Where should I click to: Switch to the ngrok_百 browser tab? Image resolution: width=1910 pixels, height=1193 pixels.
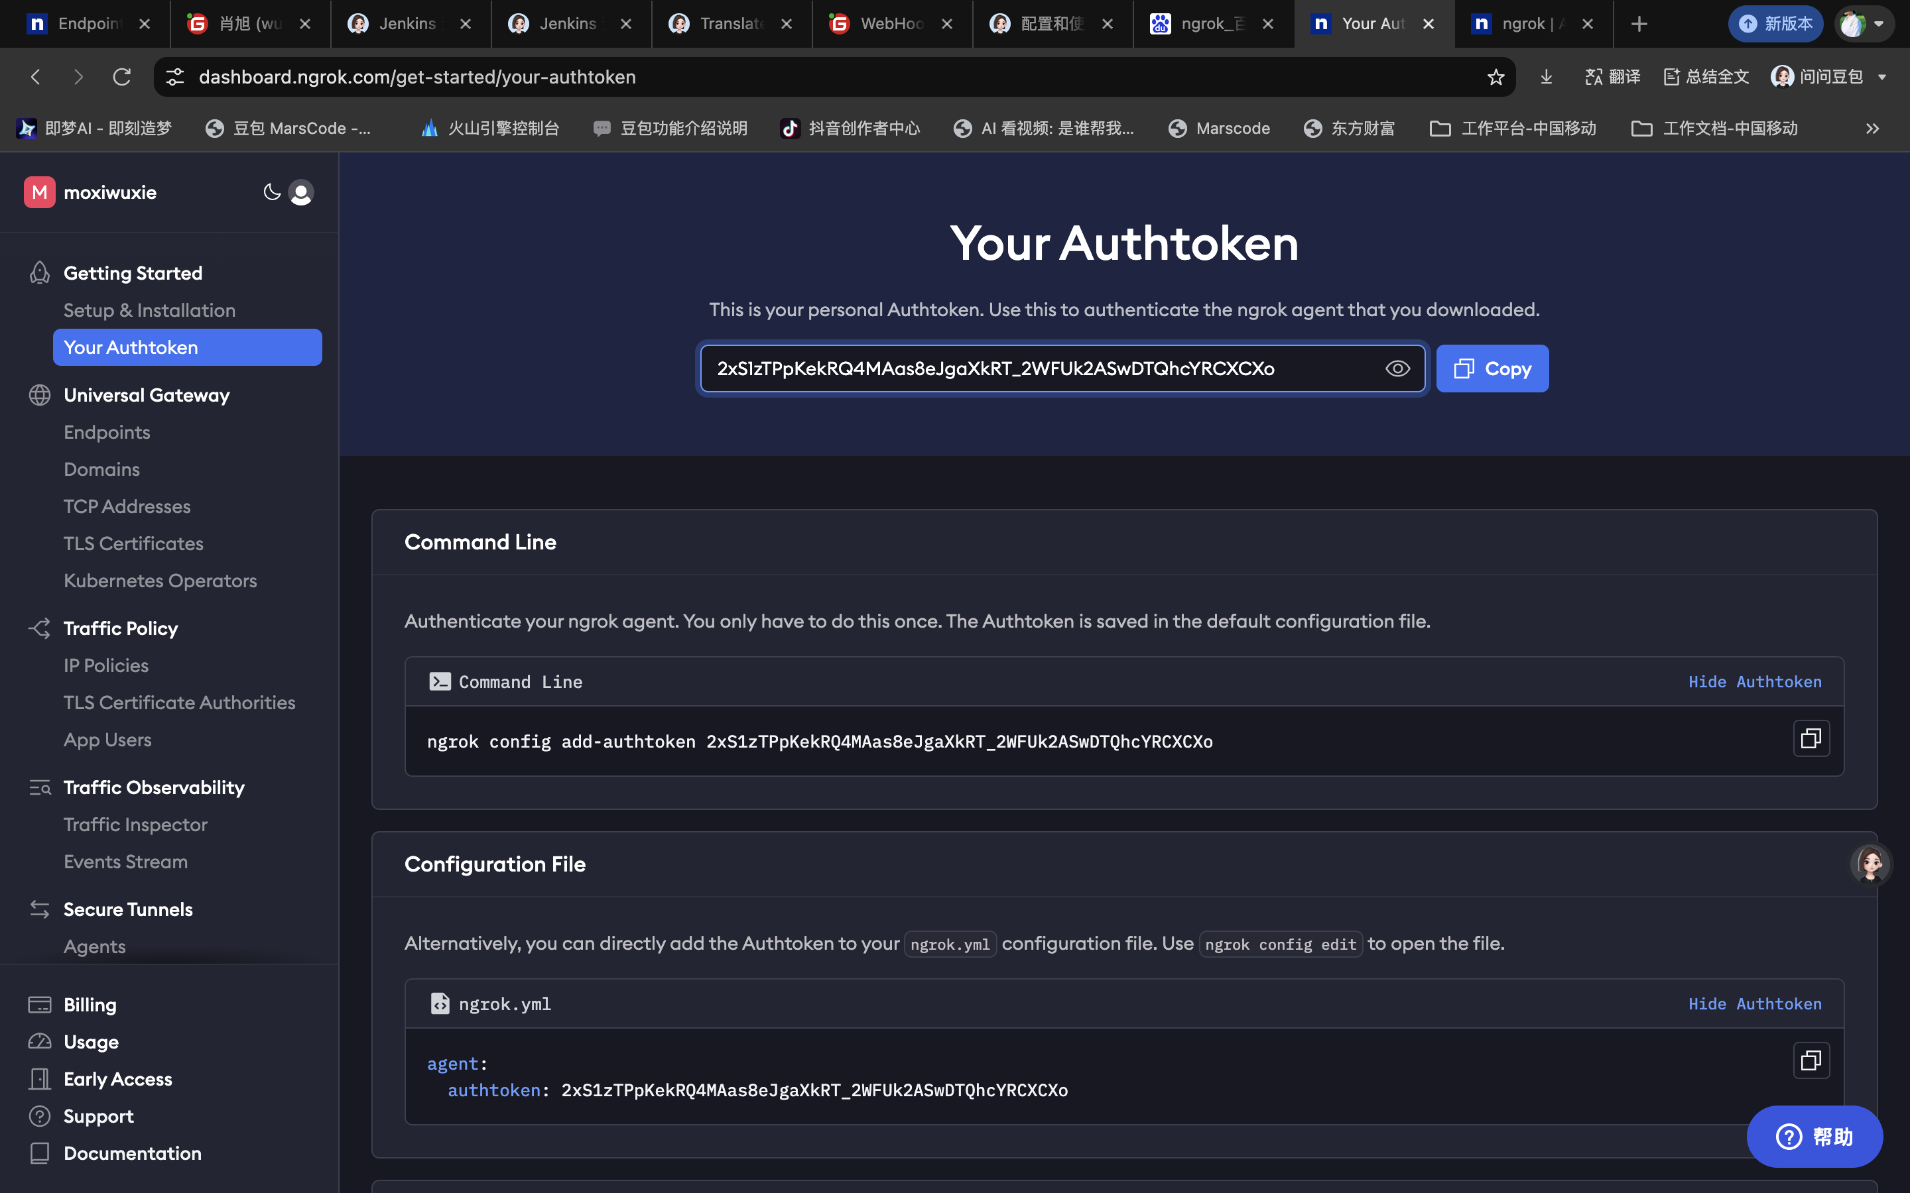pyautogui.click(x=1212, y=24)
